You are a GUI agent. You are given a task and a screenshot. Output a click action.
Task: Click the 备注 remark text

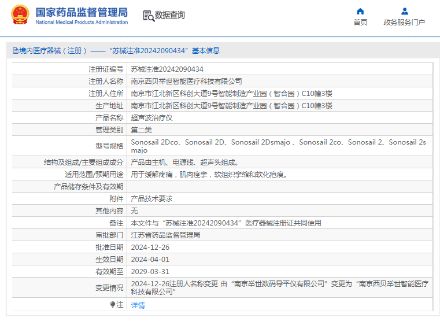coord(226,223)
